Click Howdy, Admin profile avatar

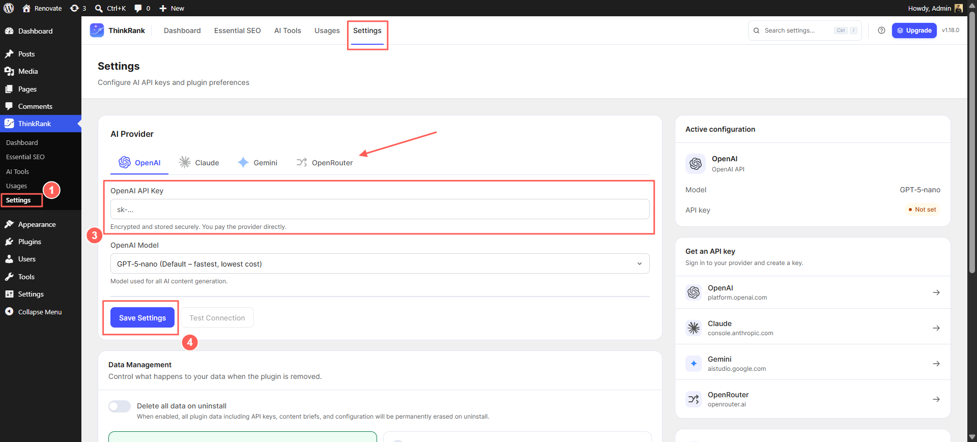pyautogui.click(x=959, y=8)
